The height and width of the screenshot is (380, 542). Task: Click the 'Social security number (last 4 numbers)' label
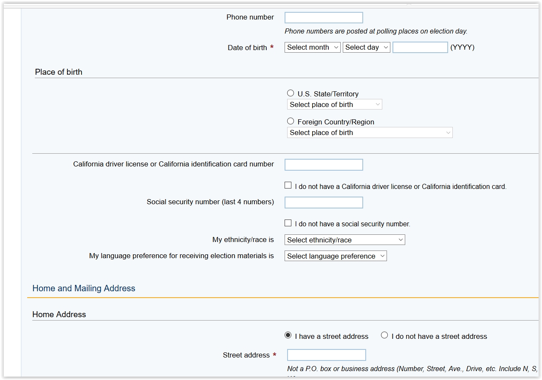[210, 202]
